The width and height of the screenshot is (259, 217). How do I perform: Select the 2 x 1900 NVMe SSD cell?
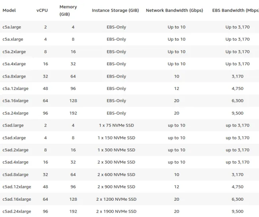pyautogui.click(x=116, y=211)
